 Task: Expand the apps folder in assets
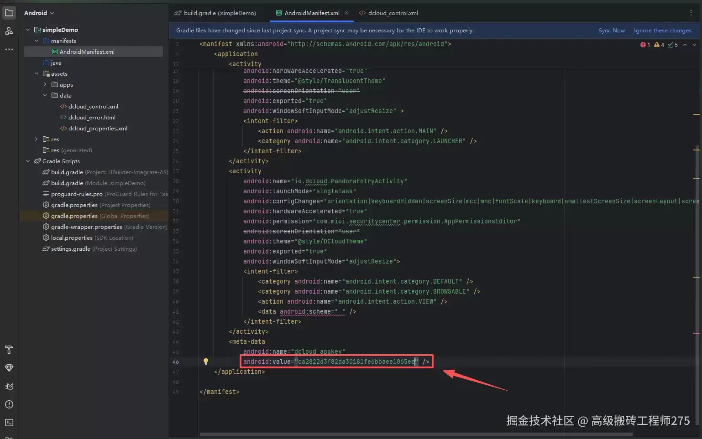[x=45, y=84]
